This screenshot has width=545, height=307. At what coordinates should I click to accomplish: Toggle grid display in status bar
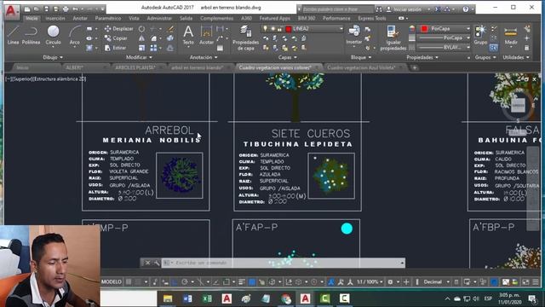click(129, 281)
